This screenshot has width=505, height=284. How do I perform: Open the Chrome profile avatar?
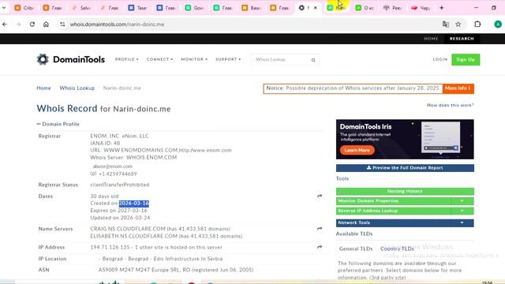pos(498,24)
